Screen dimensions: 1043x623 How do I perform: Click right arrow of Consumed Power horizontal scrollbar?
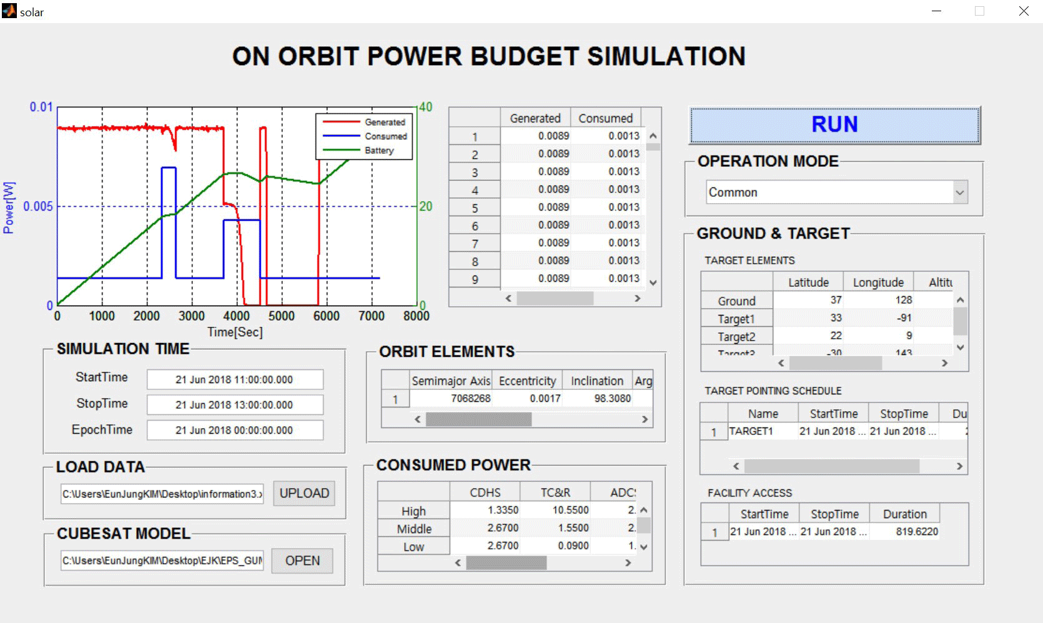(x=628, y=563)
